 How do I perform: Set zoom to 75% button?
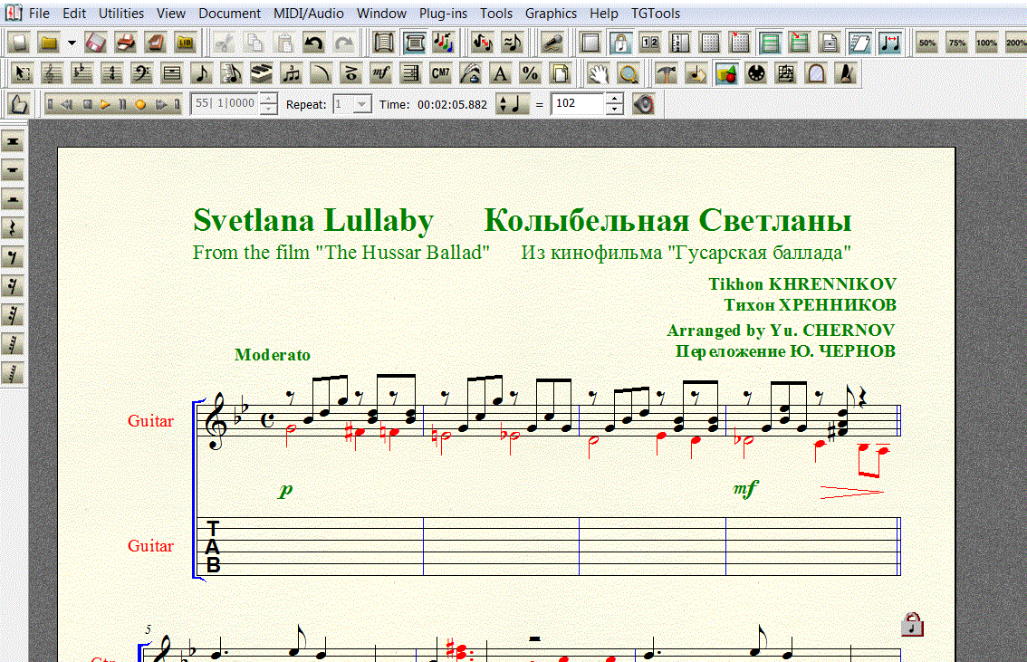(x=956, y=43)
